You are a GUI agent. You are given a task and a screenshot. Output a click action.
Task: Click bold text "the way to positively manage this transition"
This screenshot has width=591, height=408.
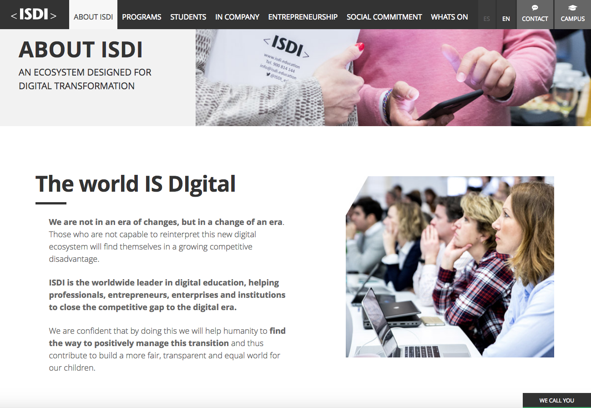pos(139,343)
